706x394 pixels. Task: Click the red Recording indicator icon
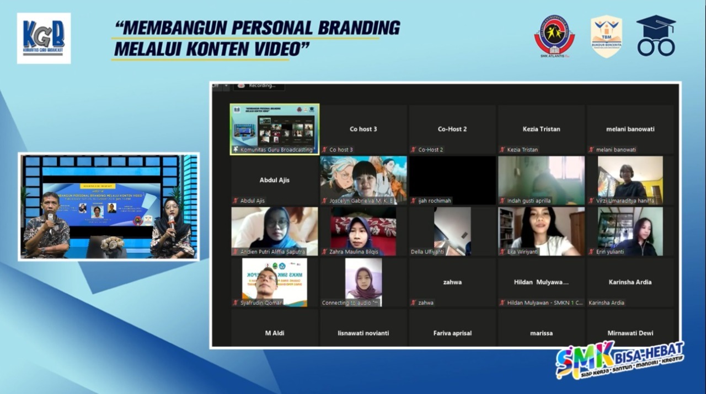[240, 86]
